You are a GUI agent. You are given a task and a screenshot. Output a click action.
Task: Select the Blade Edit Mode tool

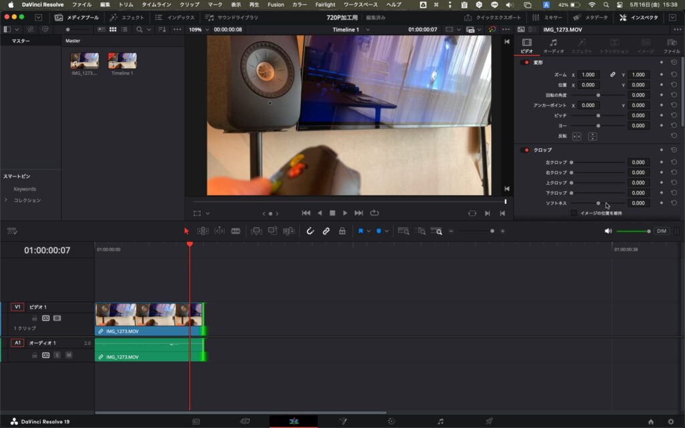tap(235, 231)
